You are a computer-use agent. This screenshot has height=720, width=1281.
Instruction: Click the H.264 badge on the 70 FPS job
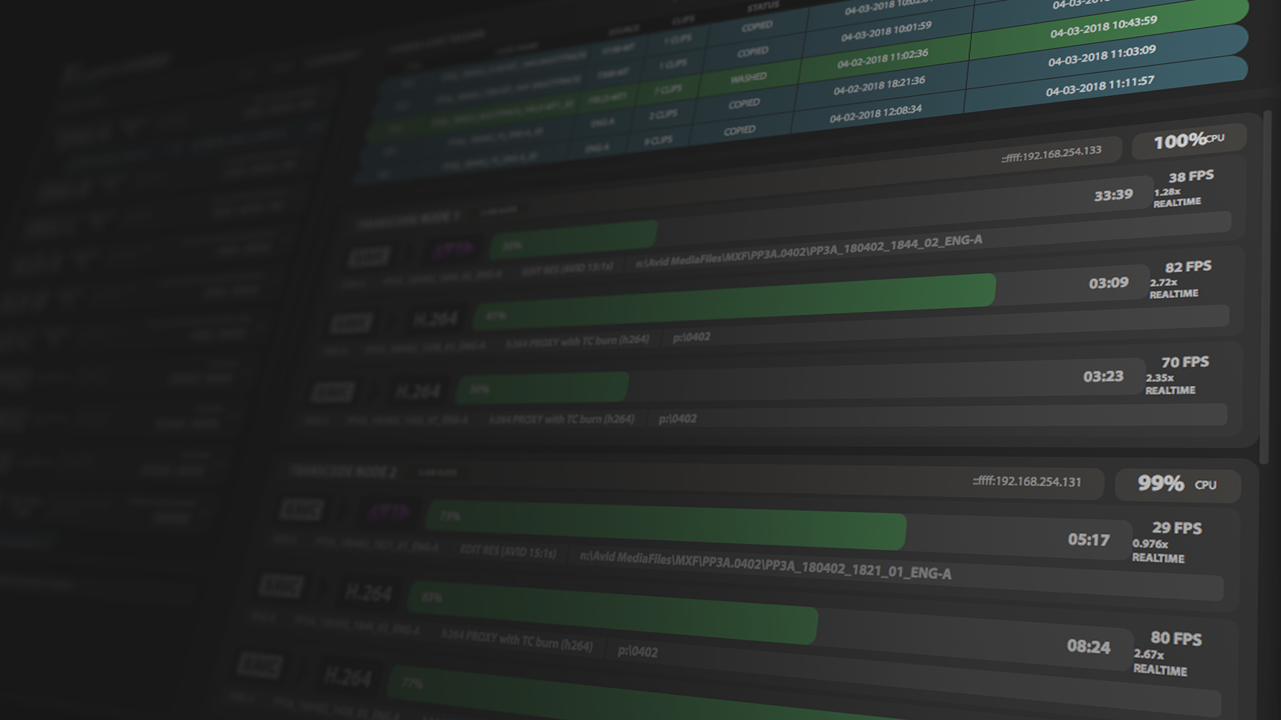(x=418, y=391)
